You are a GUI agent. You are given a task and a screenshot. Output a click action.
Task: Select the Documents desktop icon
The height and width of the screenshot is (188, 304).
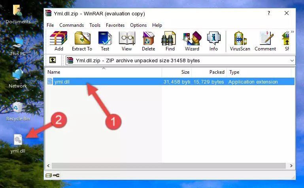[x=18, y=15]
